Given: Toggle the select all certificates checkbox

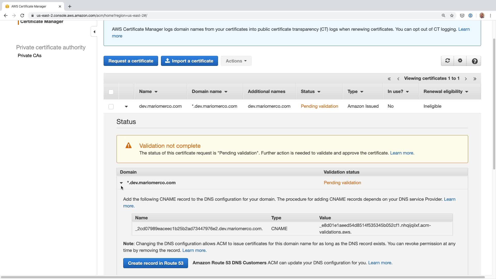Looking at the screenshot, I should click(111, 92).
